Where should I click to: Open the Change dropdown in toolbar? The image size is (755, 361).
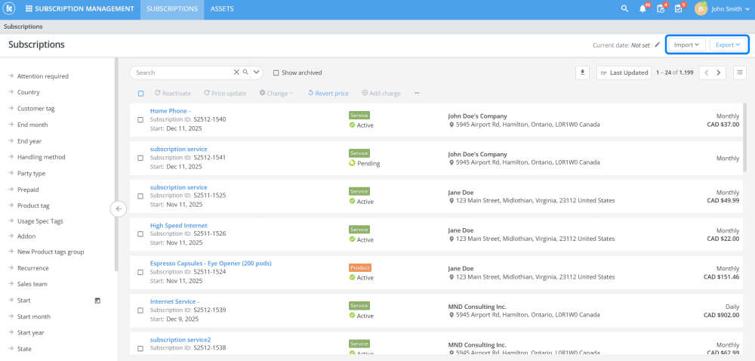[x=276, y=94]
